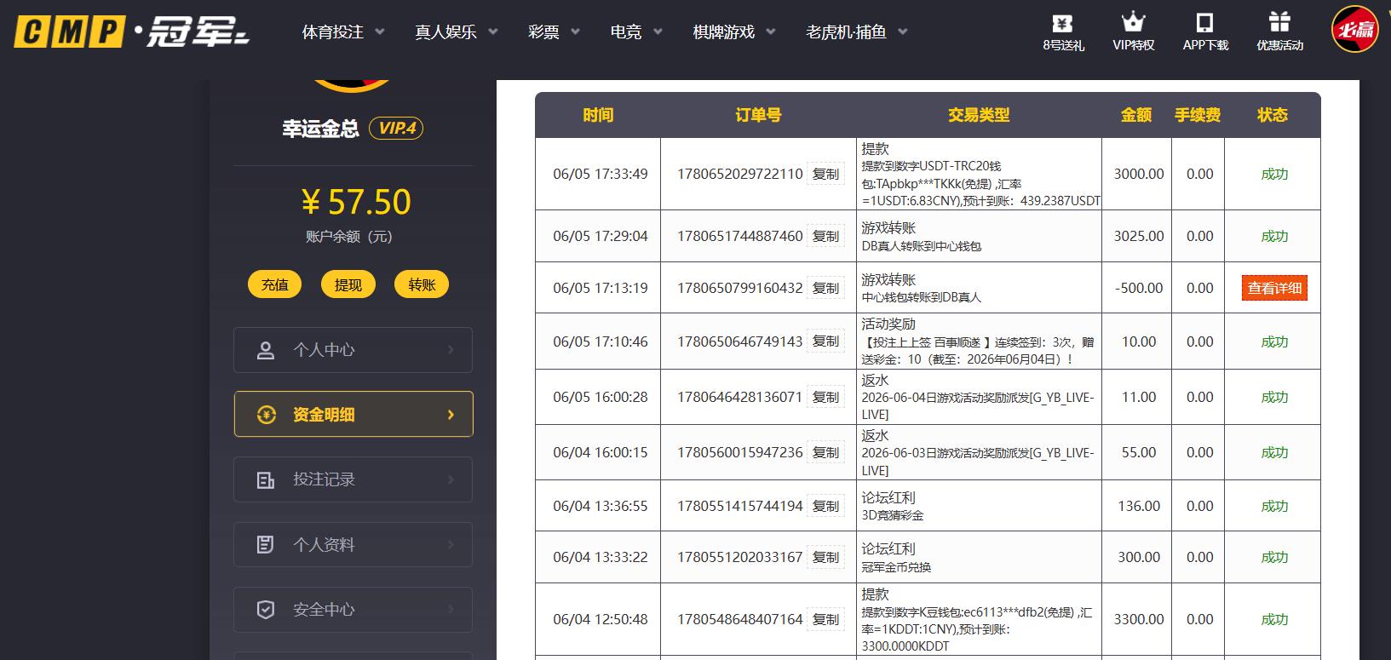Click the 3000.00 withdrawal amount
This screenshot has width=1391, height=660.
click(x=1139, y=174)
